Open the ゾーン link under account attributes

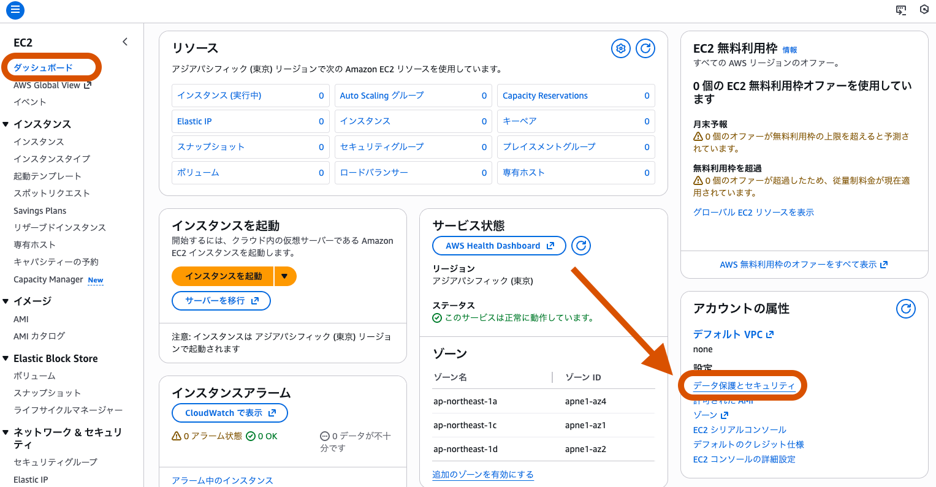(x=710, y=415)
